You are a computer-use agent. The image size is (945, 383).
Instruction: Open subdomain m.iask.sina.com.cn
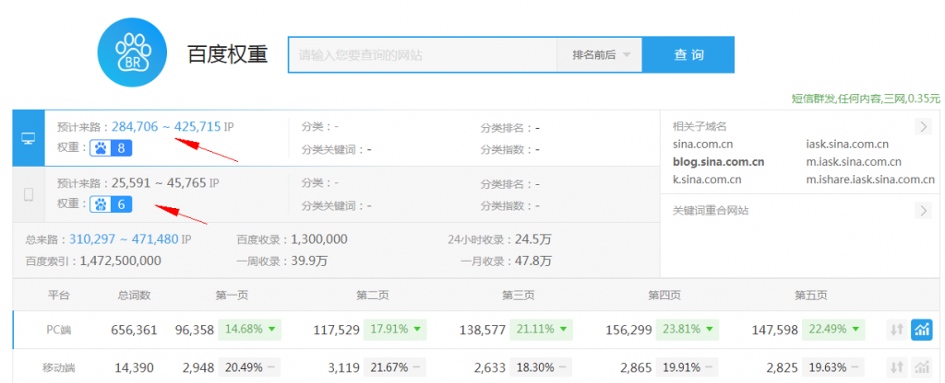[x=854, y=162]
